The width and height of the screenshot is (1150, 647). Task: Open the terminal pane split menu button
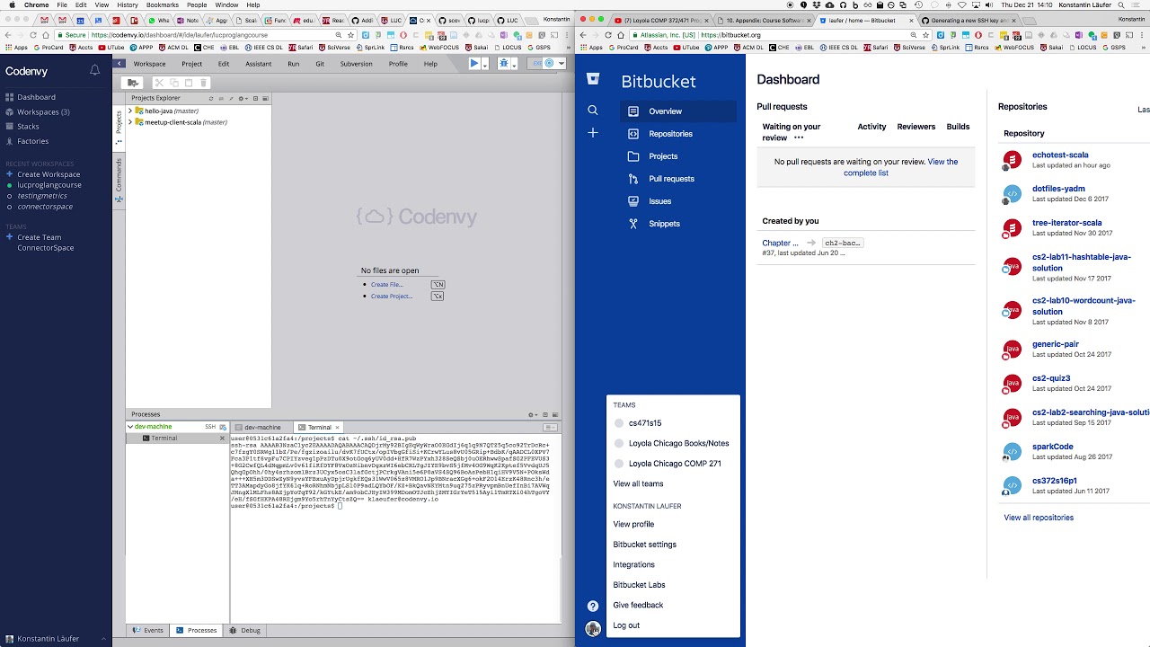551,427
